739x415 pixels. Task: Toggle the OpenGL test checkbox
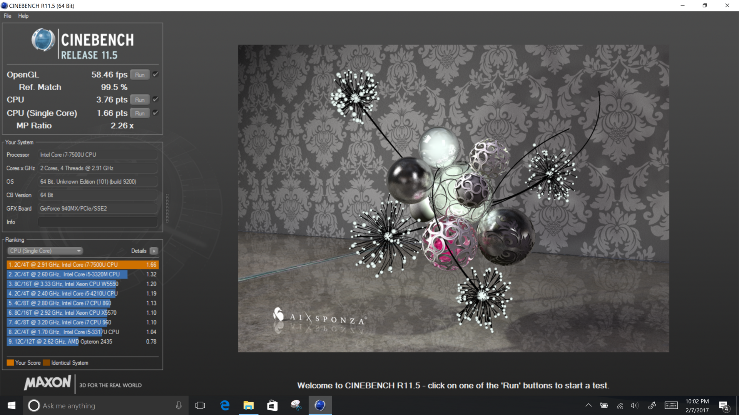pos(155,75)
